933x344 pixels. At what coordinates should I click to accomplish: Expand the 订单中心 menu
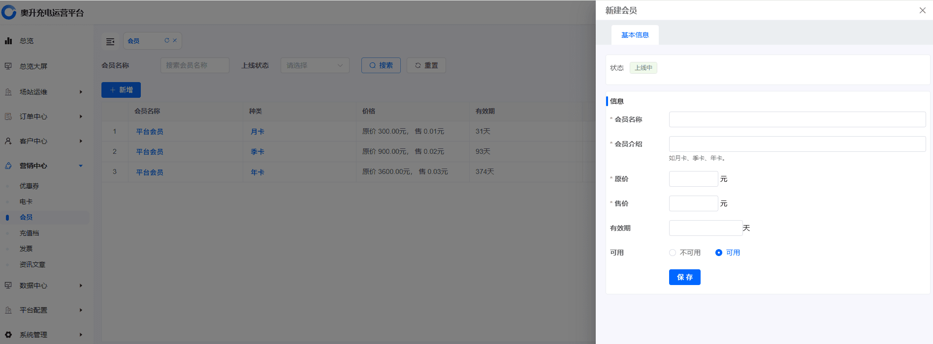[x=44, y=116]
